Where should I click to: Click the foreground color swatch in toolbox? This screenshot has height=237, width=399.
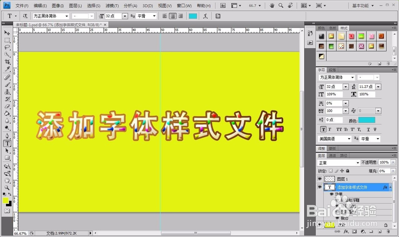pos(6,200)
